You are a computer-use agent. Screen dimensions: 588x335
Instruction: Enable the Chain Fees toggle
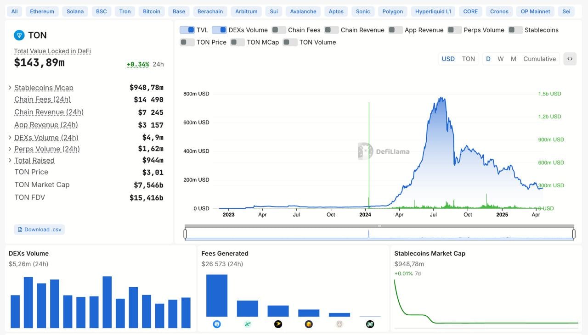[x=279, y=30]
